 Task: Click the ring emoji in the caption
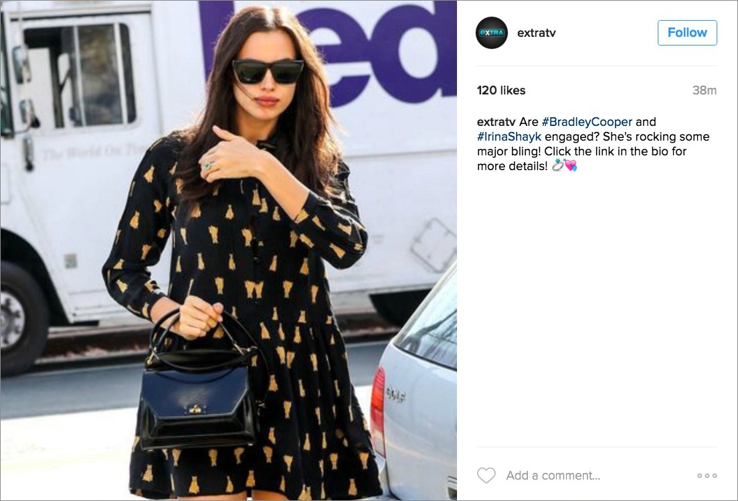tap(558, 165)
